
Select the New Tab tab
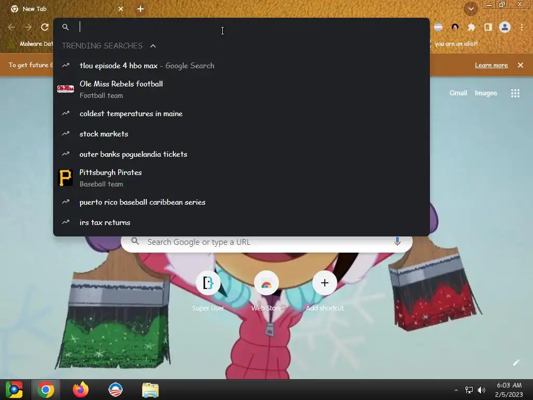tap(67, 9)
